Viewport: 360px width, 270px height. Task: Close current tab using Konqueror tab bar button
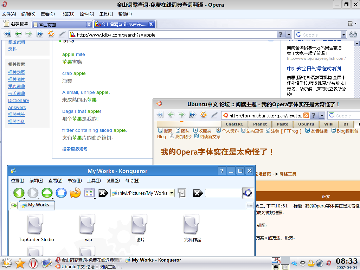point(249,205)
